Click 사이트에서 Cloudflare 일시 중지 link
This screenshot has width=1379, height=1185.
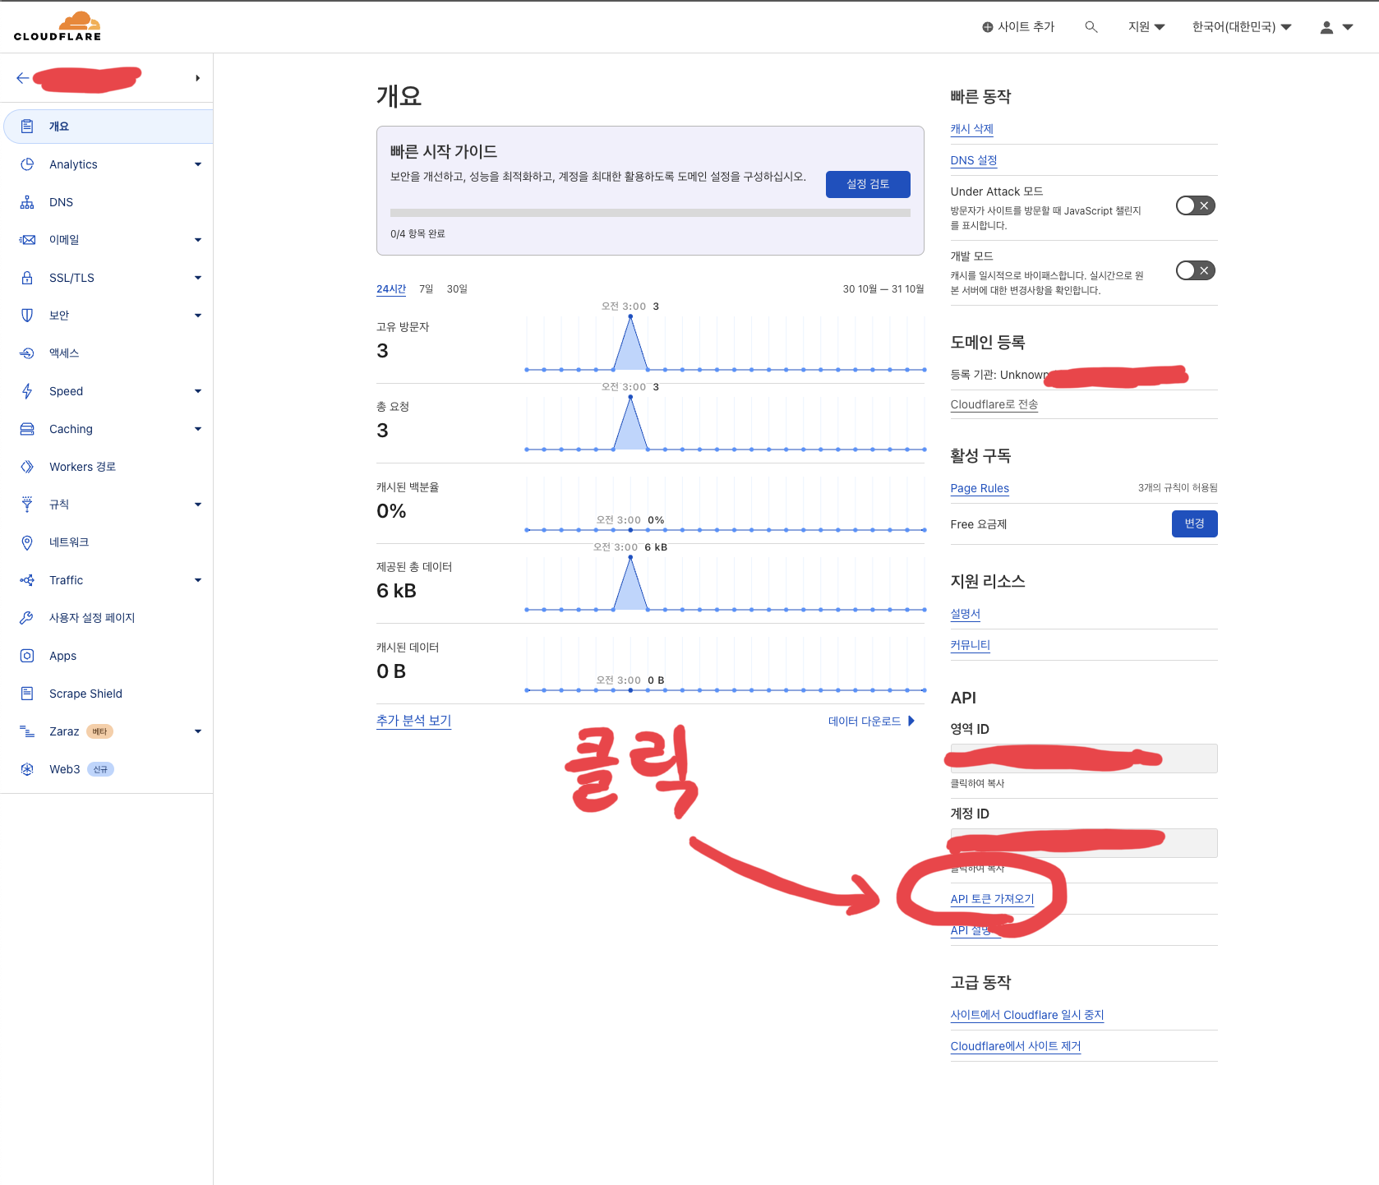click(x=1026, y=1015)
